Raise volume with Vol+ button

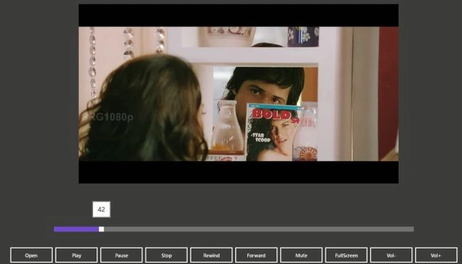click(x=436, y=255)
